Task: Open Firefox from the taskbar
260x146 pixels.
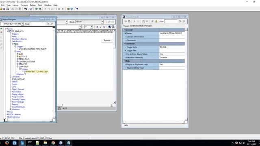Action: tap(7, 143)
